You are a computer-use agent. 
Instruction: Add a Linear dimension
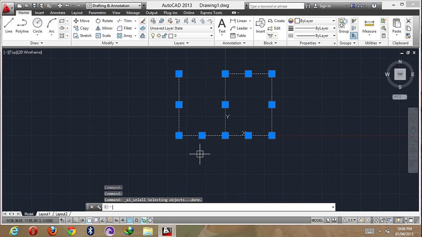(x=239, y=21)
